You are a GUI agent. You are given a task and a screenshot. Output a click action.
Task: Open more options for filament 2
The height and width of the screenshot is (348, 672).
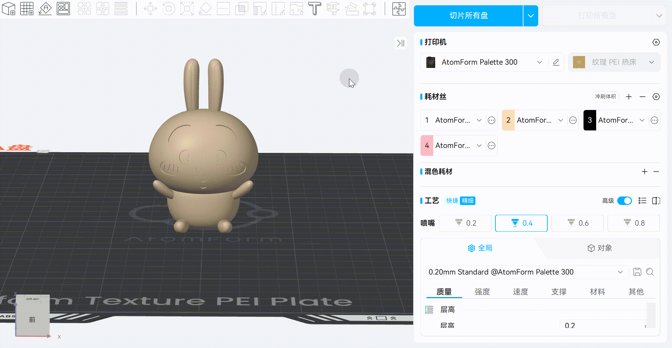coord(573,120)
